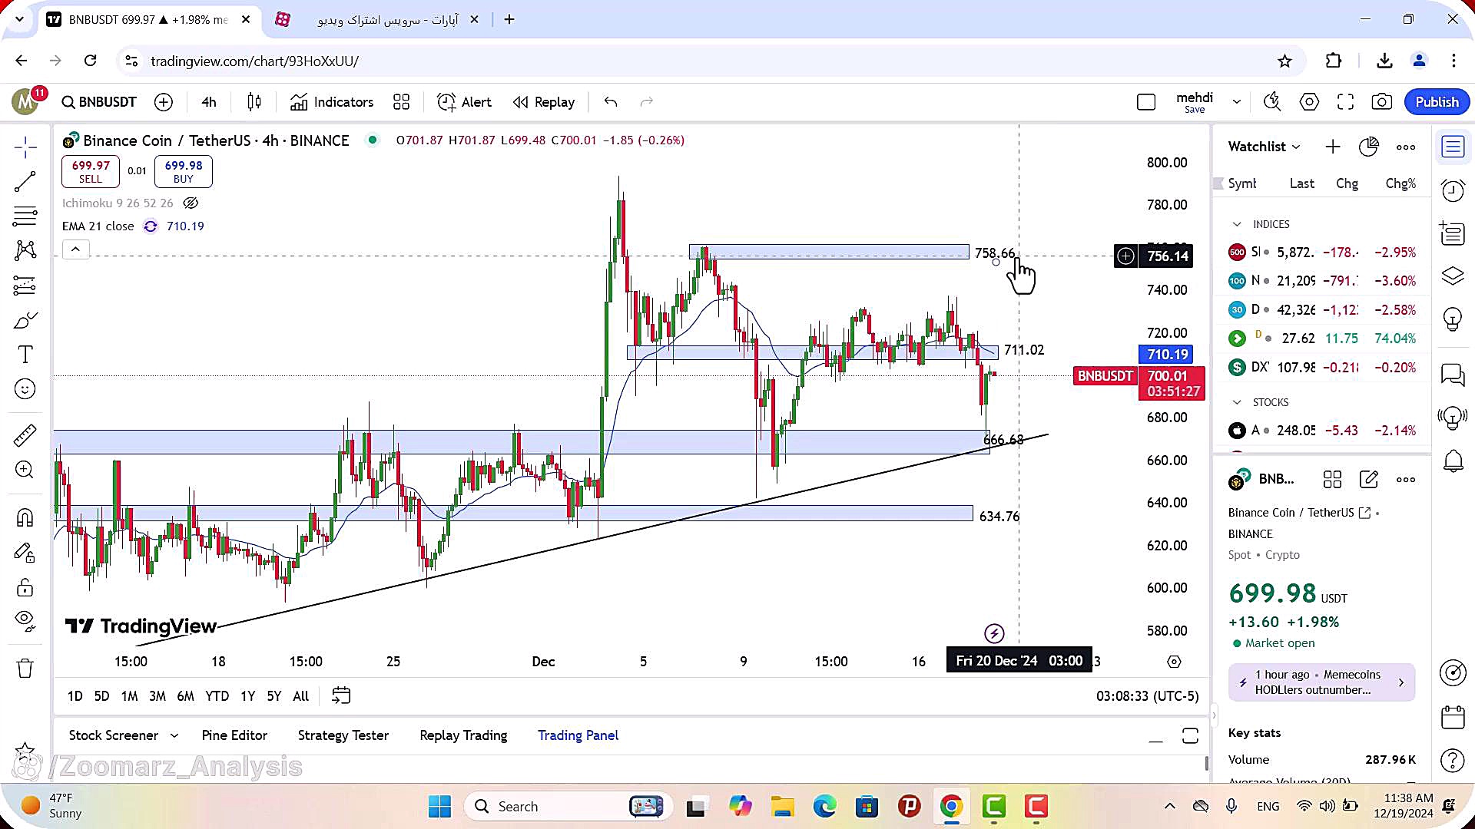Set time range to 1M
Viewport: 1475px width, 829px height.
(129, 696)
